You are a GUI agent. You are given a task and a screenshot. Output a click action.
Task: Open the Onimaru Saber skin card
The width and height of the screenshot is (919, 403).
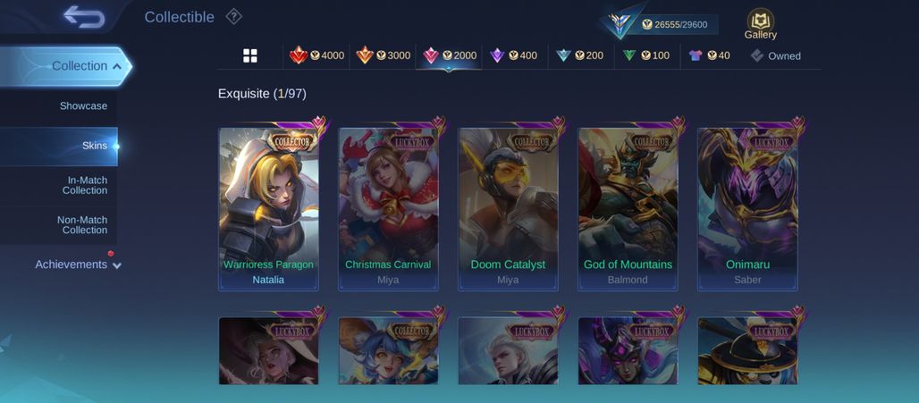[747, 209]
